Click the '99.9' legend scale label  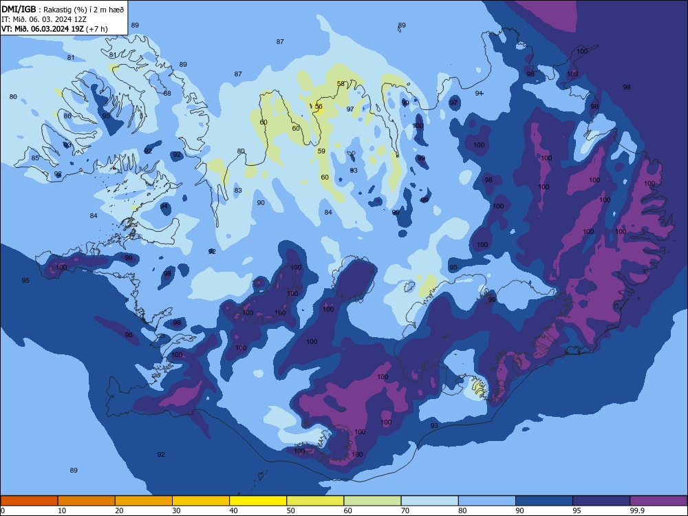(x=636, y=510)
